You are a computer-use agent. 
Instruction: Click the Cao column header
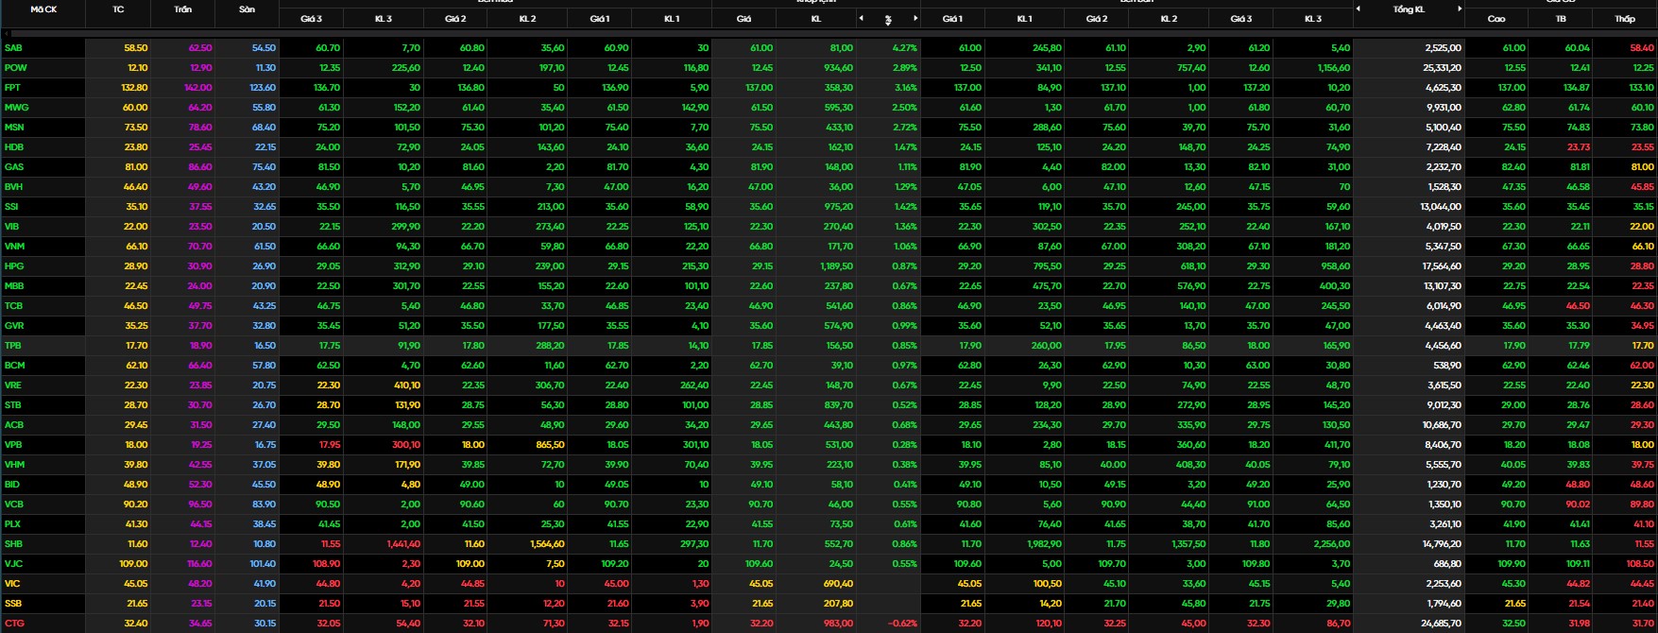click(1496, 18)
